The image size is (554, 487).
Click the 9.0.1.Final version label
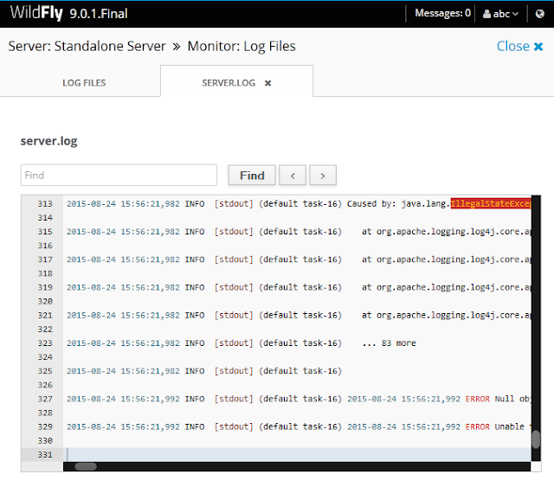[98, 14]
